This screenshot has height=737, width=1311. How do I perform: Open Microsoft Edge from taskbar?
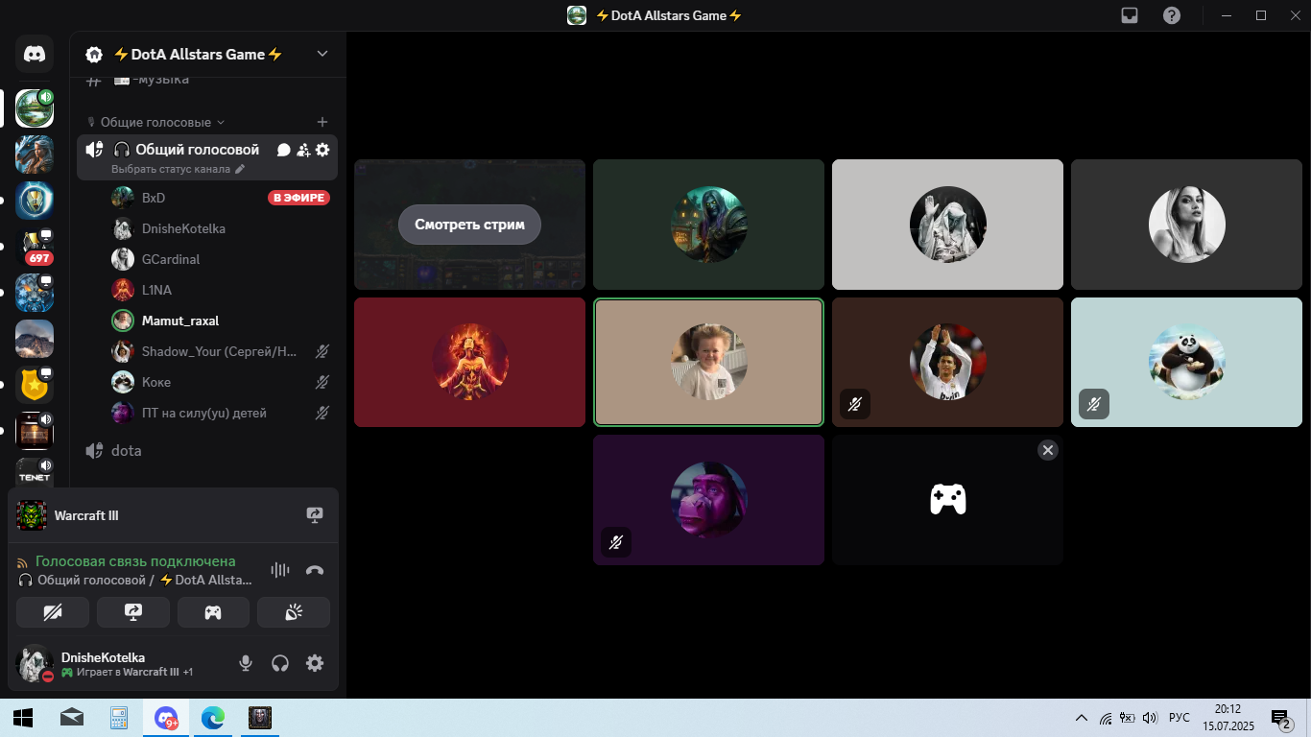coord(213,718)
